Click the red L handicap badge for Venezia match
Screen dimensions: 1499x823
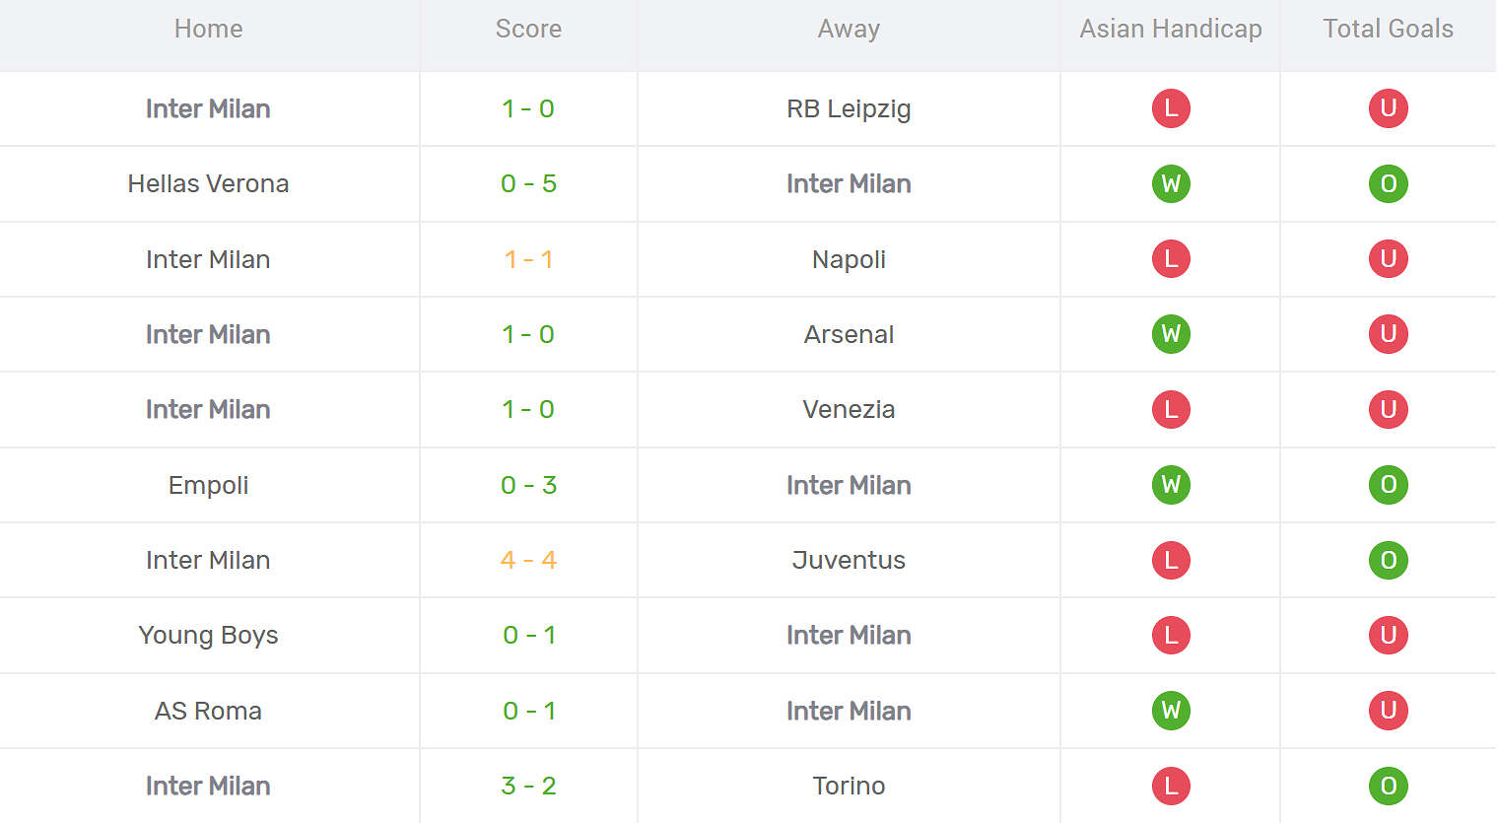tap(1171, 409)
